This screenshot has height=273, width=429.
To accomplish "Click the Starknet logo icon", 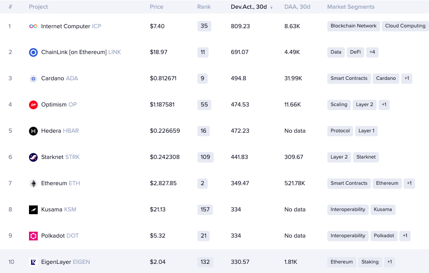I will point(33,157).
